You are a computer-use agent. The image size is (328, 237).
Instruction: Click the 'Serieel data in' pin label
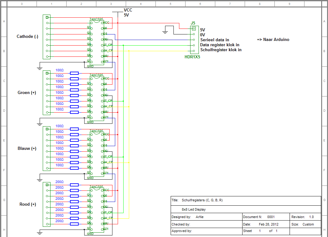[215, 40]
